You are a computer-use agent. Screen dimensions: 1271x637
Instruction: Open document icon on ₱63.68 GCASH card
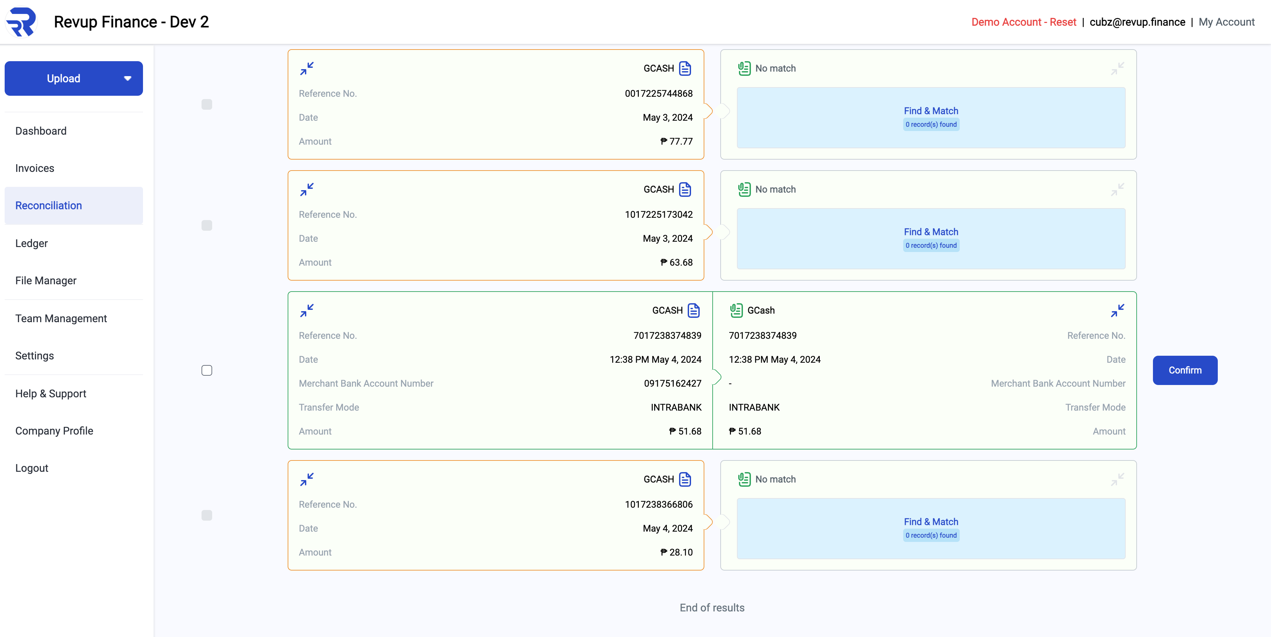coord(685,190)
